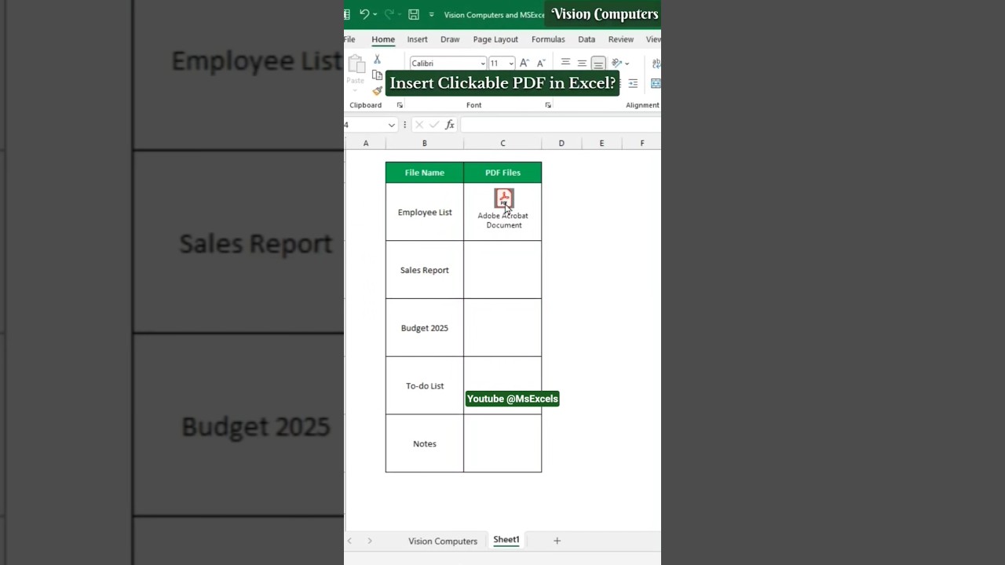
Task: Save the workbook with the floppy icon
Action: [x=414, y=14]
